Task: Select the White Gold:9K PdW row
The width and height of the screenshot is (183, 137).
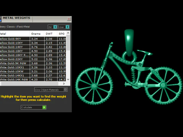Action: coord(33,63)
